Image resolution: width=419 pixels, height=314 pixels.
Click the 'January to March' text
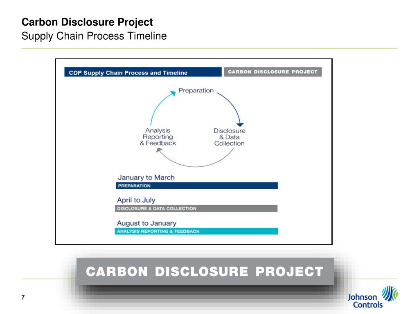pos(146,177)
